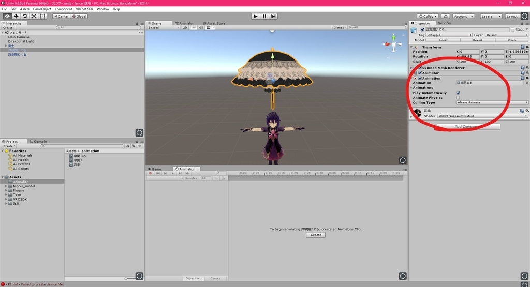The image size is (530, 287).
Task: Select the Move transform tool
Action: [x=16, y=16]
